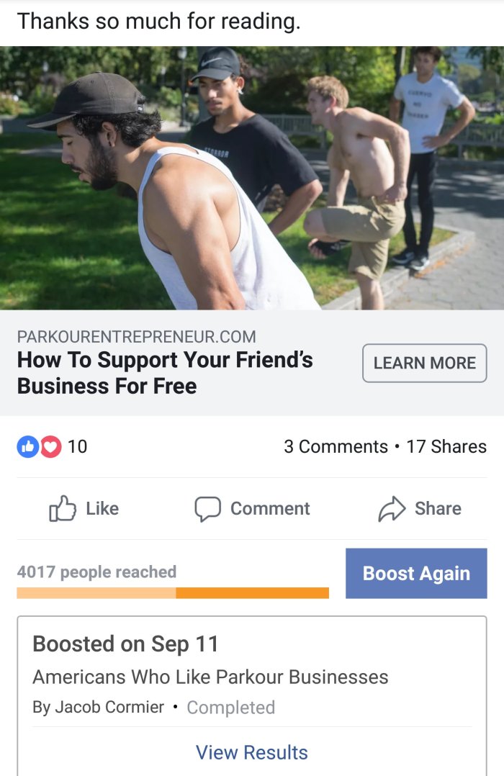Tap the speech bubble Comment icon
Viewport: 504px width, 776px height.
(207, 509)
